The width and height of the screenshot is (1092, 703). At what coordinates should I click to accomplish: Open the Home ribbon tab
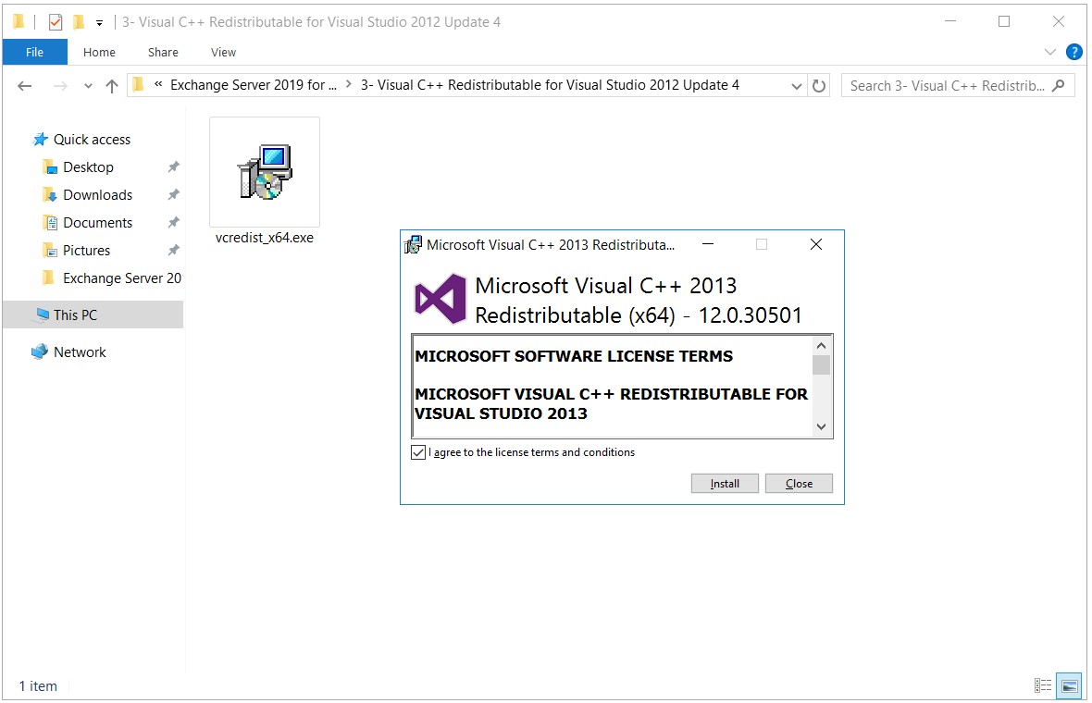pos(99,52)
